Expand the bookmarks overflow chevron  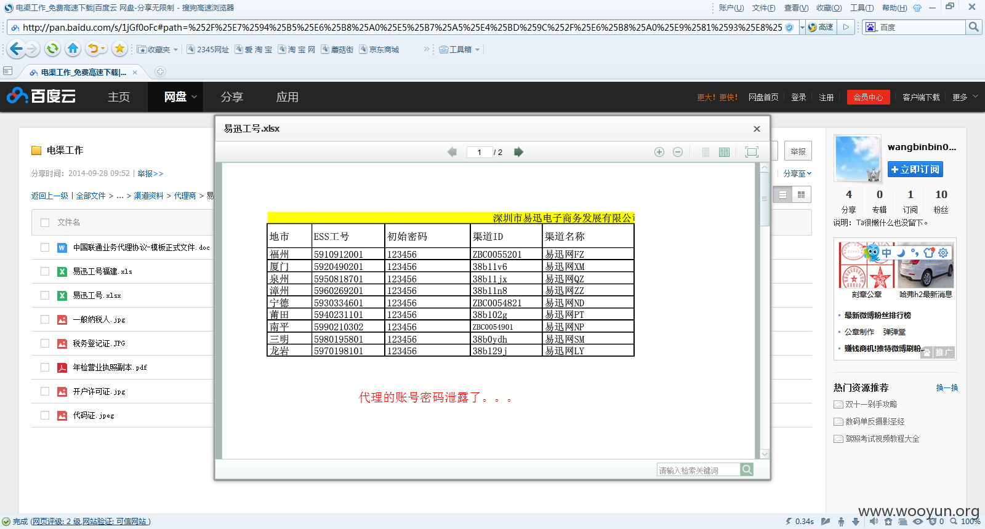pos(427,49)
